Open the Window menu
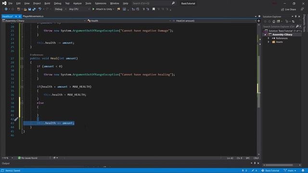 (115, 3)
